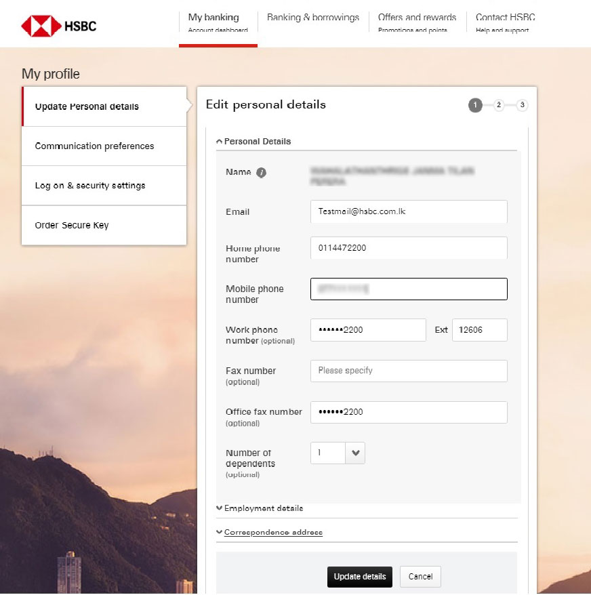This screenshot has width=591, height=595.
Task: Open the Offers and rewards menu
Action: click(x=417, y=23)
